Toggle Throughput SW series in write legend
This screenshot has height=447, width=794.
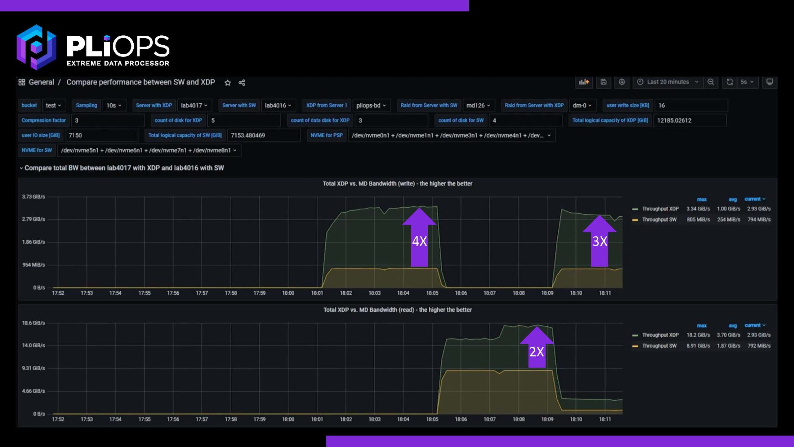[x=659, y=219]
